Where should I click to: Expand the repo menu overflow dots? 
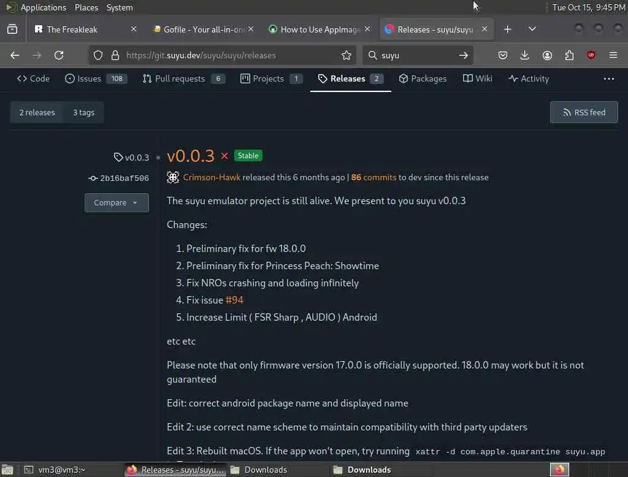609,79
